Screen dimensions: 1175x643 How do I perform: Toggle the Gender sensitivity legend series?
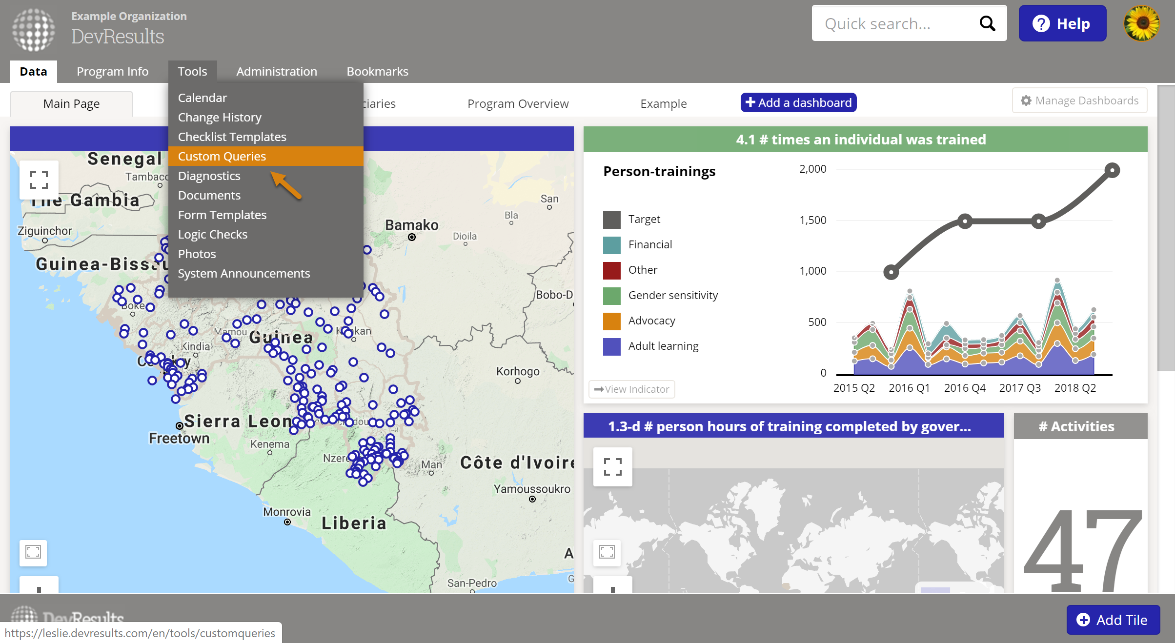[672, 296]
